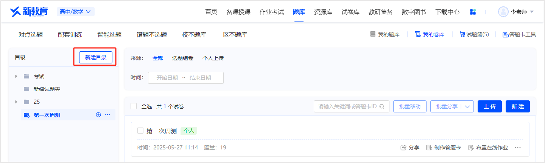Open 数字图书 in top navigation
545x163 pixels.
click(x=414, y=12)
